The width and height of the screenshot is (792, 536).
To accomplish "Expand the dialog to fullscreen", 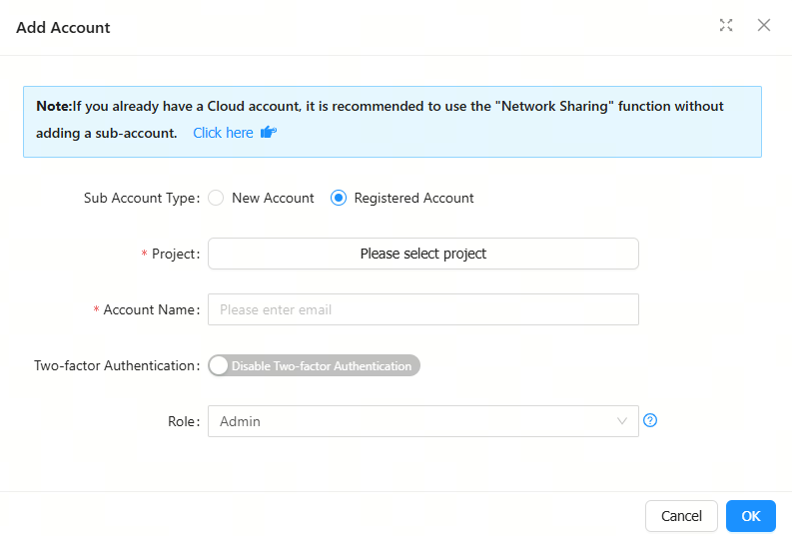I will pyautogui.click(x=726, y=26).
